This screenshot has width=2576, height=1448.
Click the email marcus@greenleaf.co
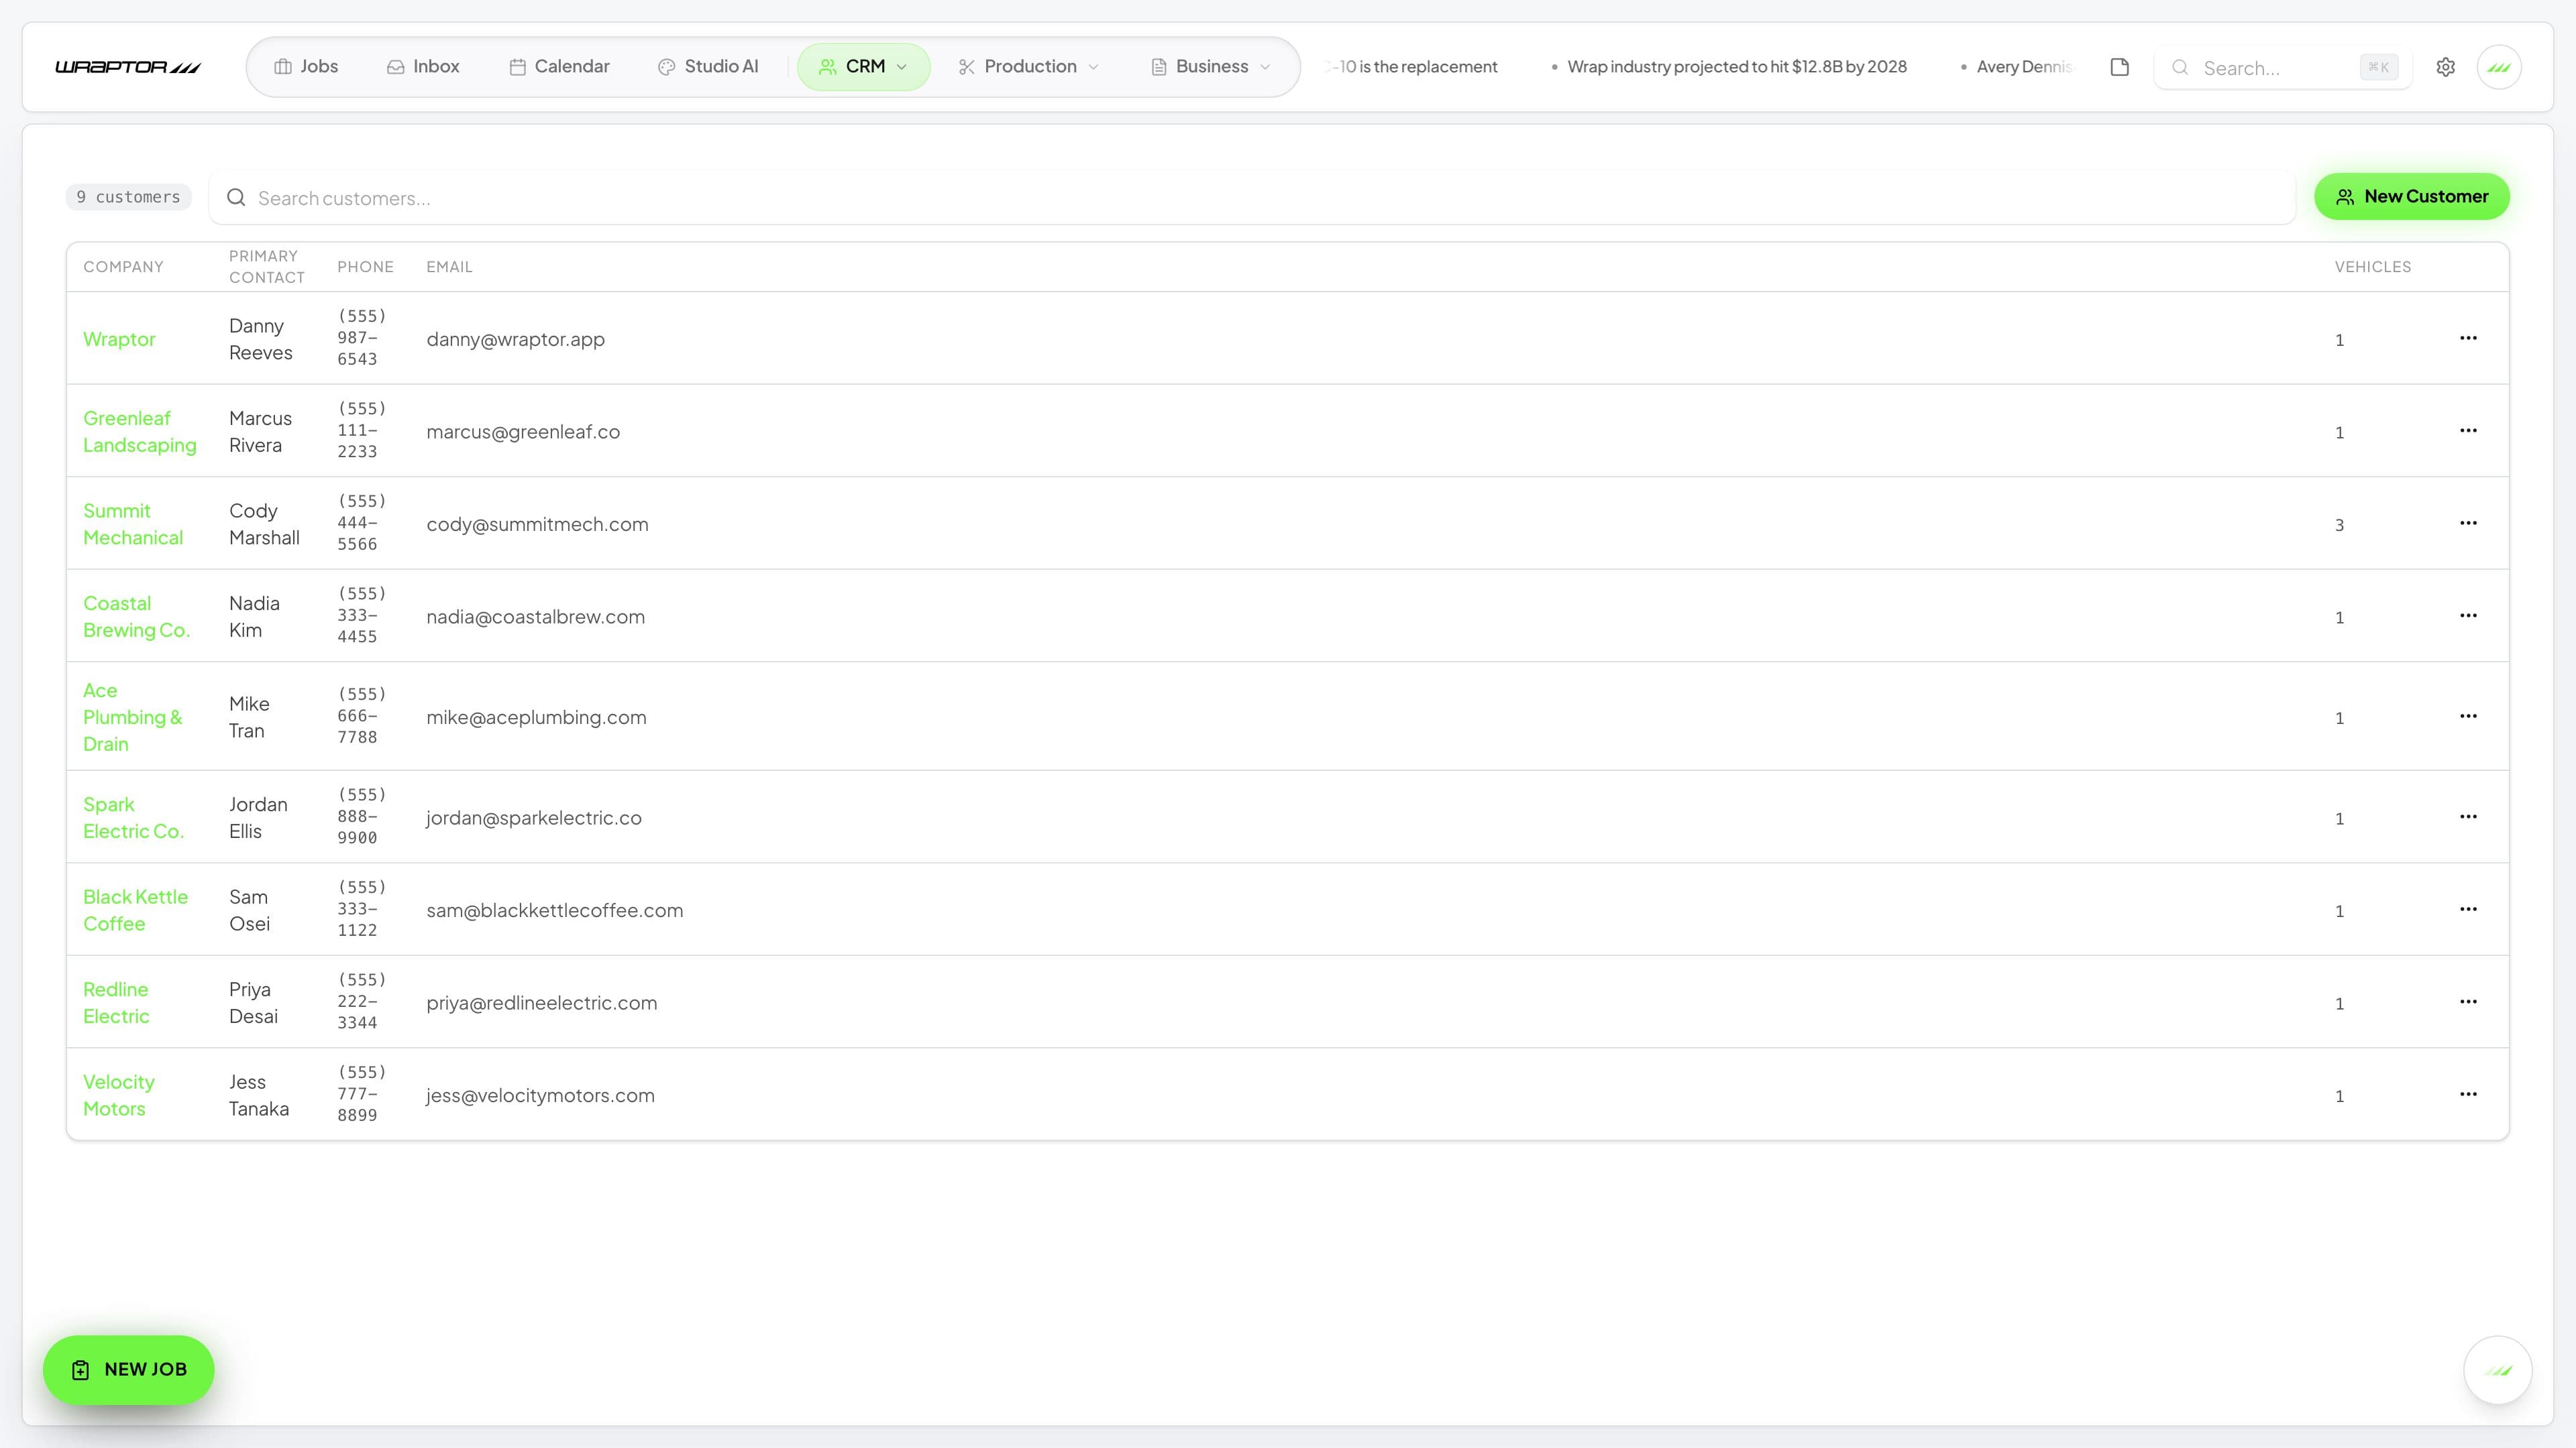click(523, 432)
